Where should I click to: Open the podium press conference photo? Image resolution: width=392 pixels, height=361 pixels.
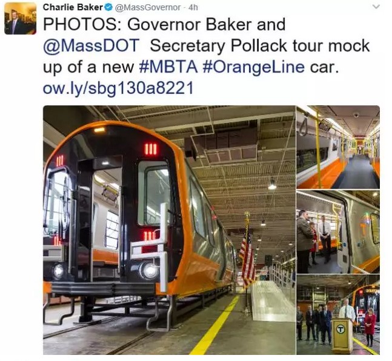coord(338,315)
